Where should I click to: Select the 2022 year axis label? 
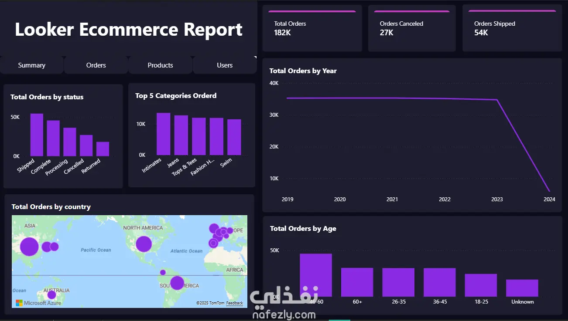pos(445,199)
